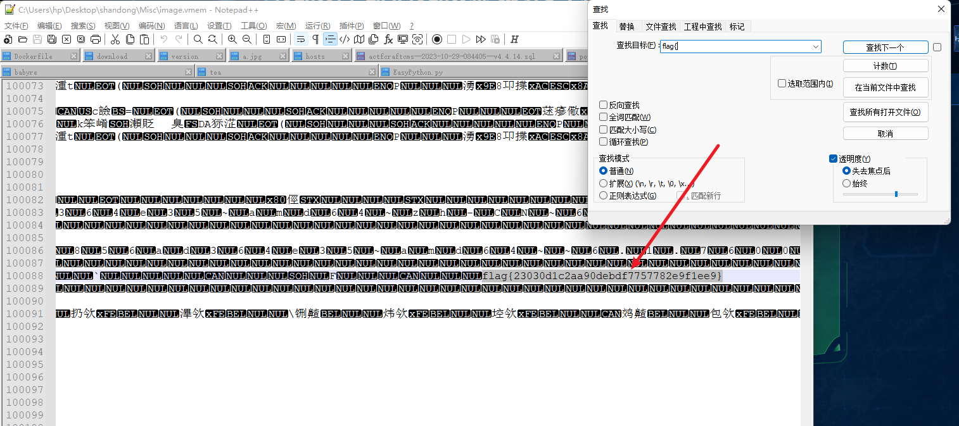Click the Paste clipboard icon

tap(144, 39)
